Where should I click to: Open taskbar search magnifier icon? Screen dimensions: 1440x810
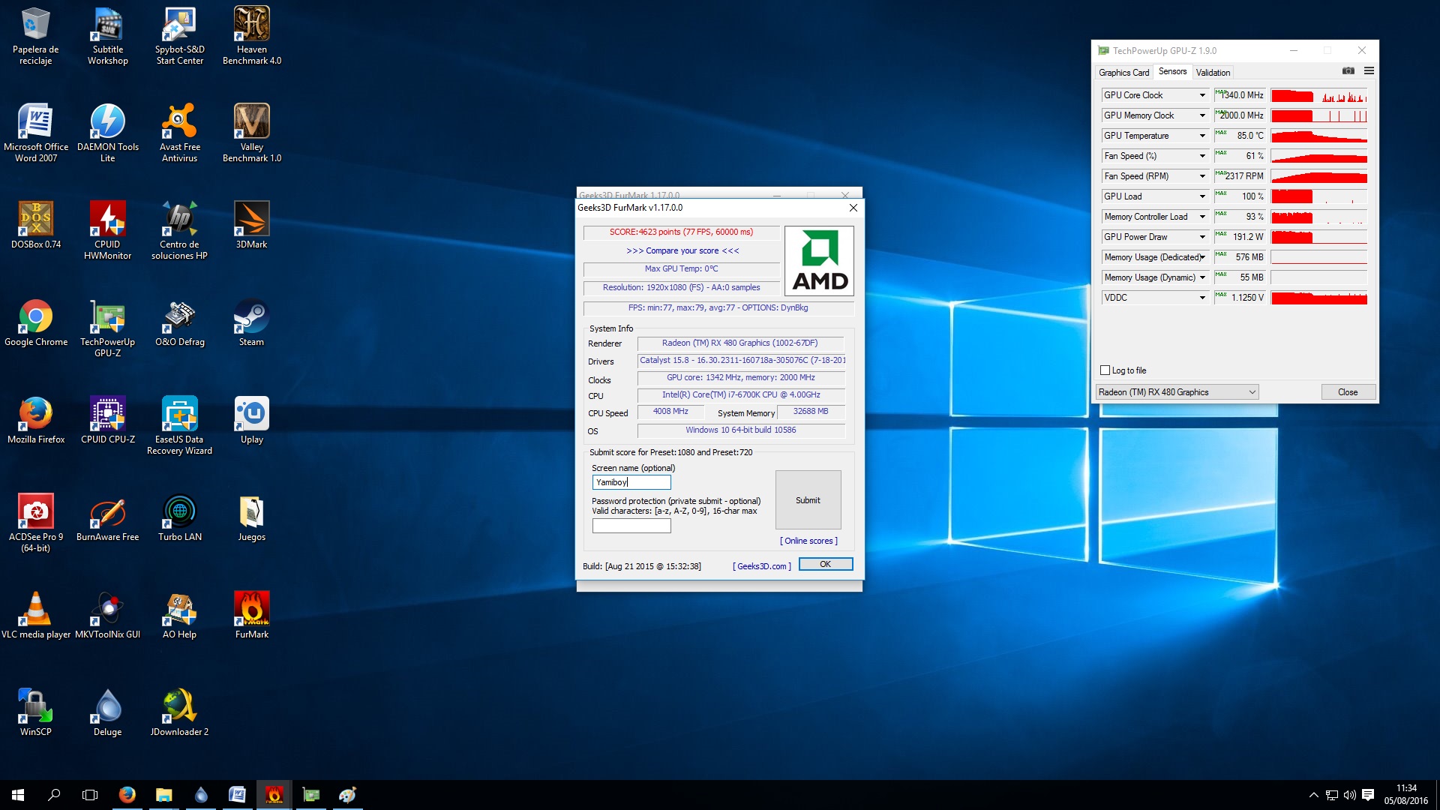pos(54,795)
